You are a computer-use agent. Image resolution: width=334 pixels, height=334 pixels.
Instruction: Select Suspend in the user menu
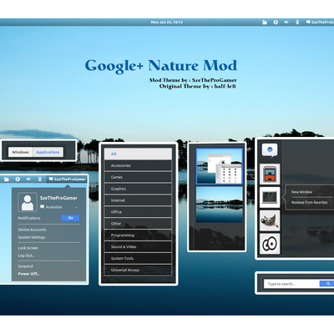pos(25,266)
